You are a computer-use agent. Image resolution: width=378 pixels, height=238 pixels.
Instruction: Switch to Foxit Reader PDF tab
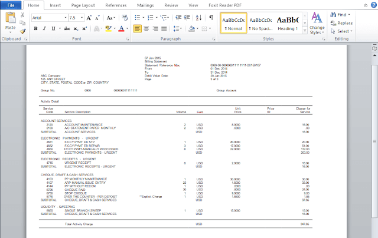[225, 5]
